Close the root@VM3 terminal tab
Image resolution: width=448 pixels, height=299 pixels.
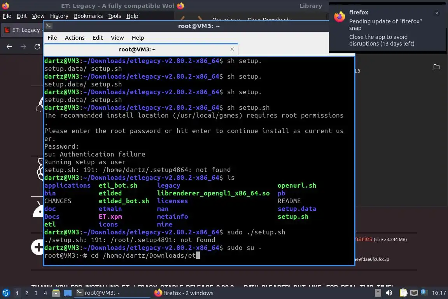coord(232,49)
